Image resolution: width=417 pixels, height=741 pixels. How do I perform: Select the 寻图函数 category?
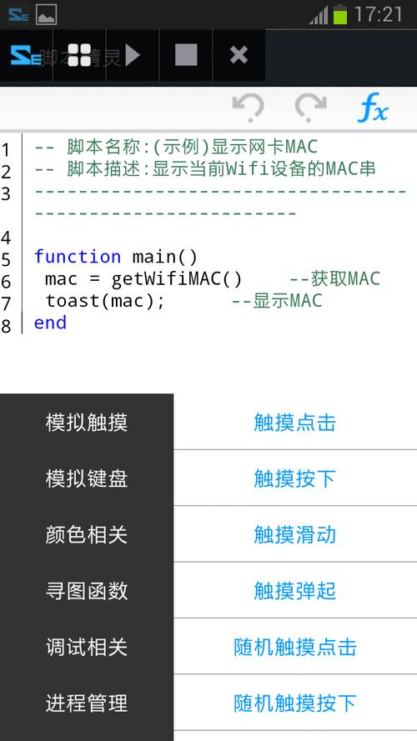point(87,591)
